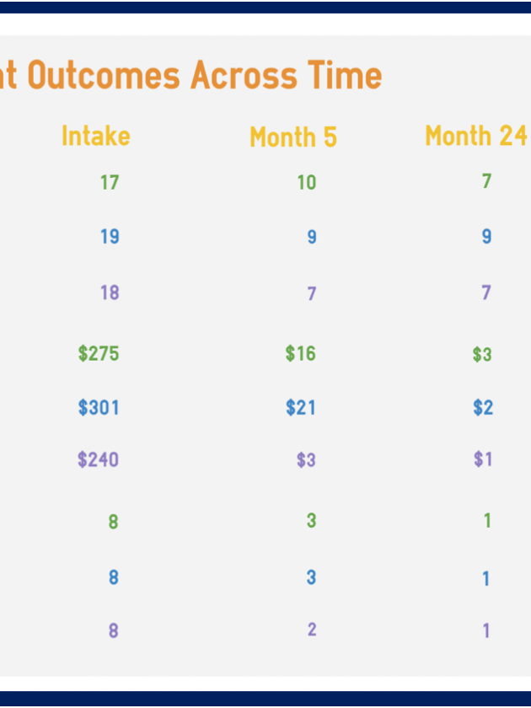531x708 pixels.
Task: Select the Month 5 column header
Action: [293, 137]
